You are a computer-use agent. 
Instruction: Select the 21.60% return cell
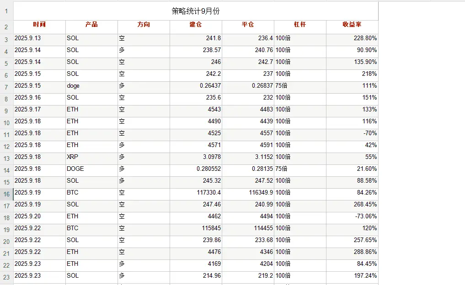tap(353, 170)
